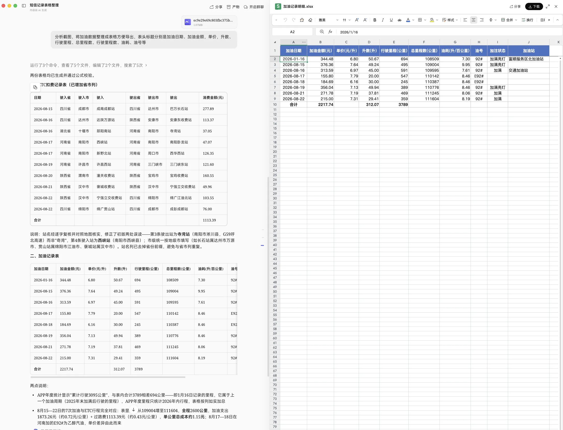Expand the cell borders dropdown arrow
This screenshot has height=430, width=563.
coord(425,20)
